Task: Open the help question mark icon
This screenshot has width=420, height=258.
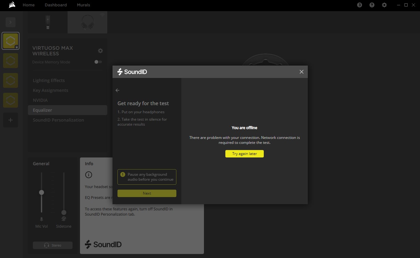Action: pyautogui.click(x=372, y=5)
